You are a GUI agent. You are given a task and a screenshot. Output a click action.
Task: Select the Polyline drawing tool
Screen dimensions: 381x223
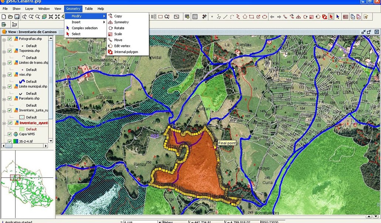(x=238, y=17)
